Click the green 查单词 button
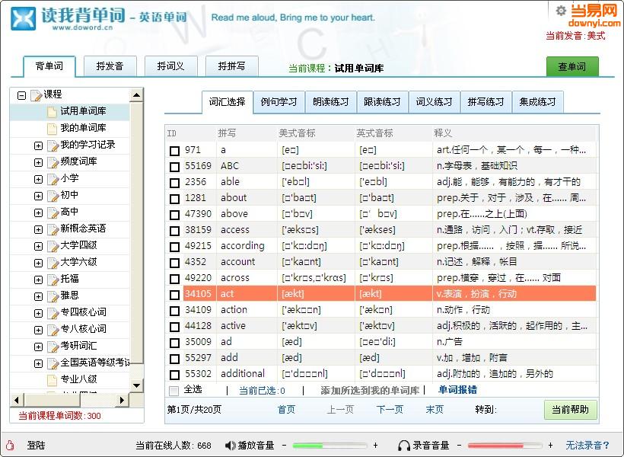The height and width of the screenshot is (457, 624). [x=571, y=67]
